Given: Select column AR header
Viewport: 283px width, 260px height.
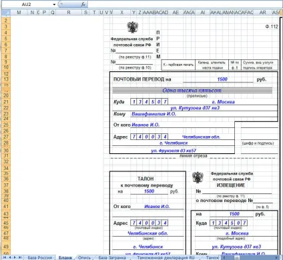Looking at the screenshot, I should coord(263,13).
